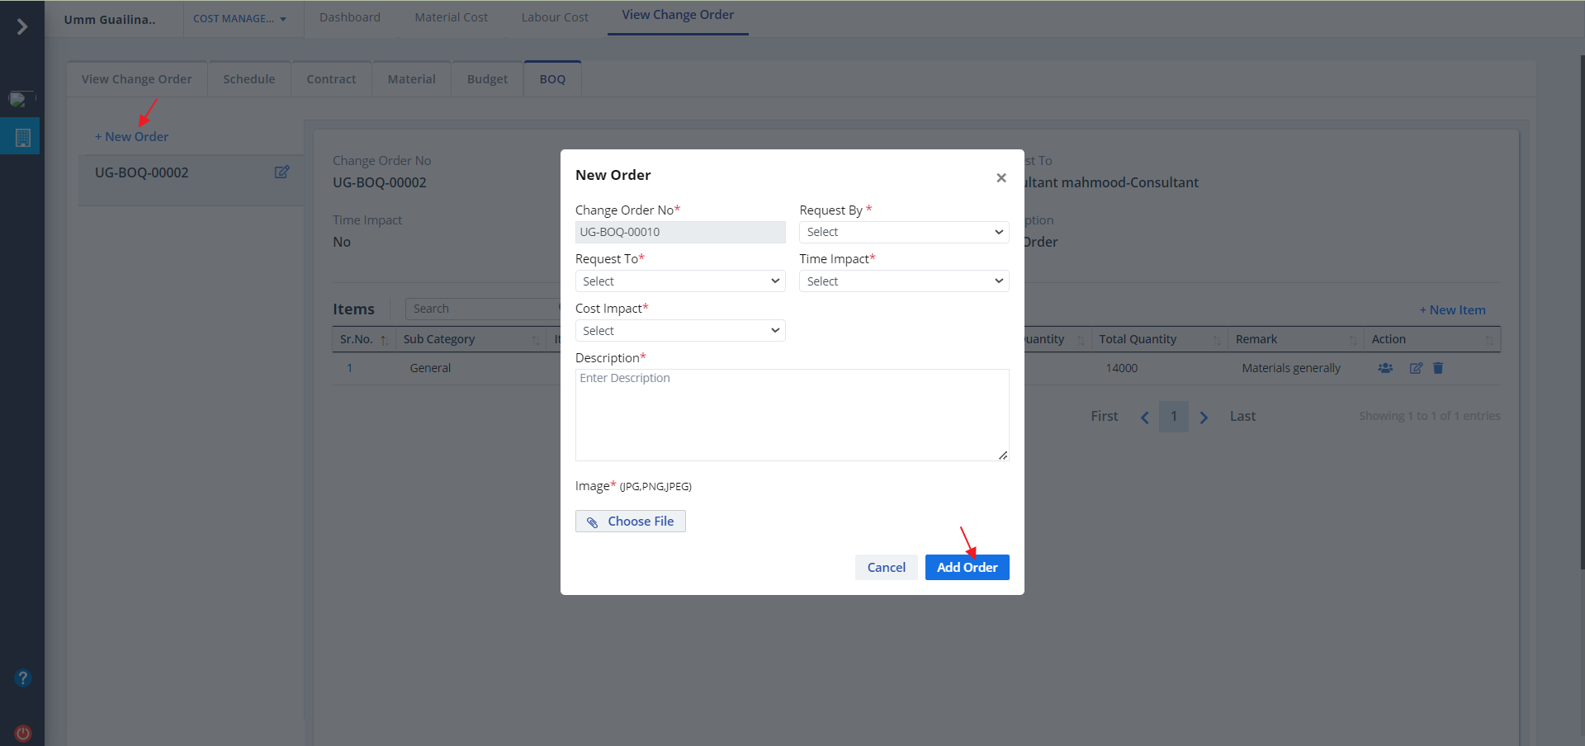Image resolution: width=1585 pixels, height=746 pixels.
Task: Click into the Description text area
Action: point(791,415)
